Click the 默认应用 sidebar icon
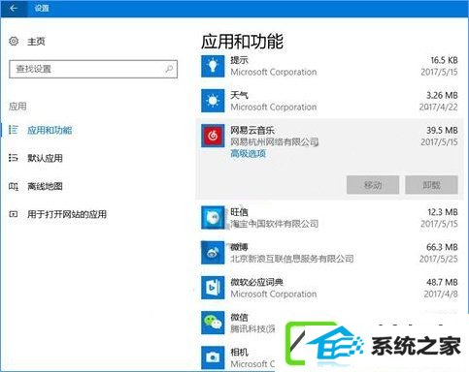The height and width of the screenshot is (372, 469). (x=14, y=158)
